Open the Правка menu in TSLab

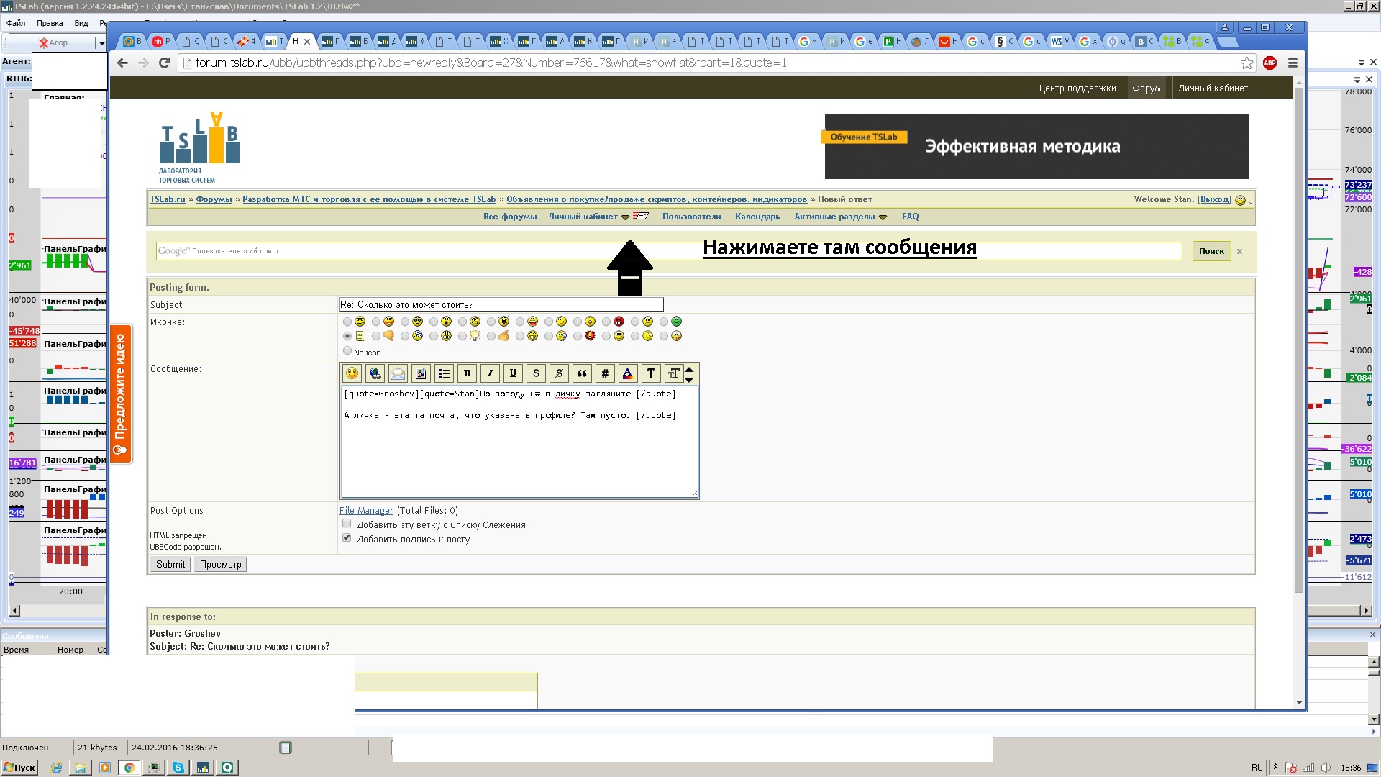pyautogui.click(x=50, y=23)
